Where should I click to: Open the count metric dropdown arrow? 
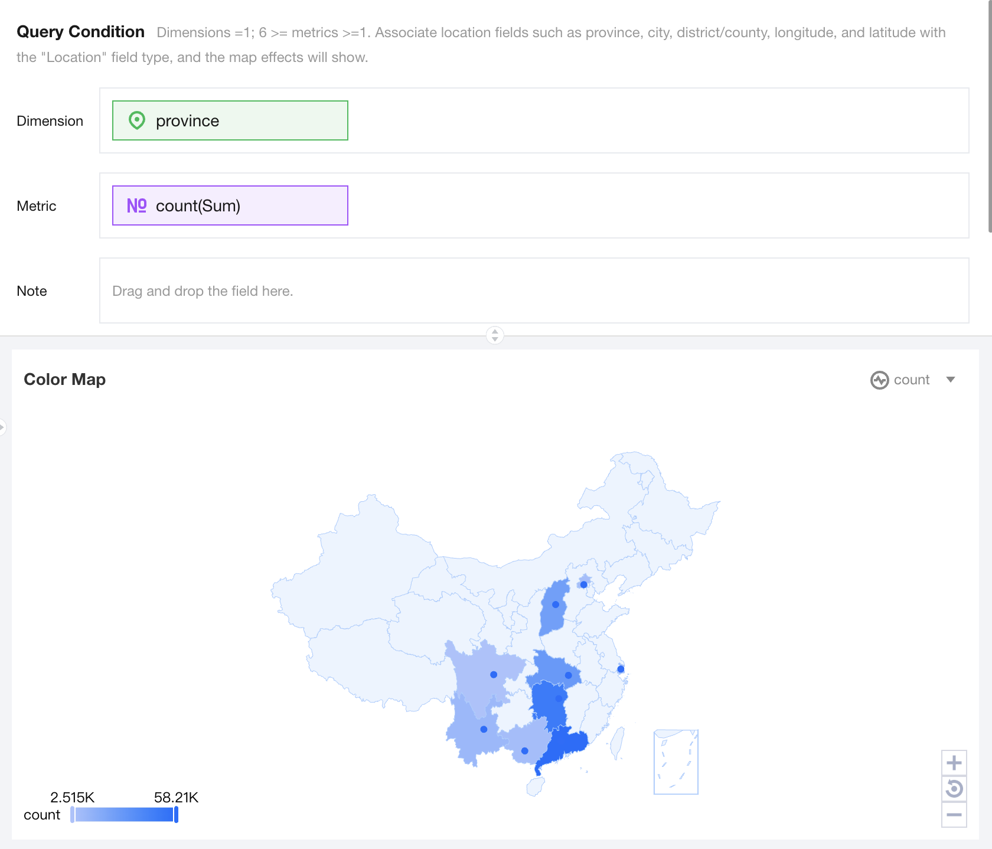(951, 380)
